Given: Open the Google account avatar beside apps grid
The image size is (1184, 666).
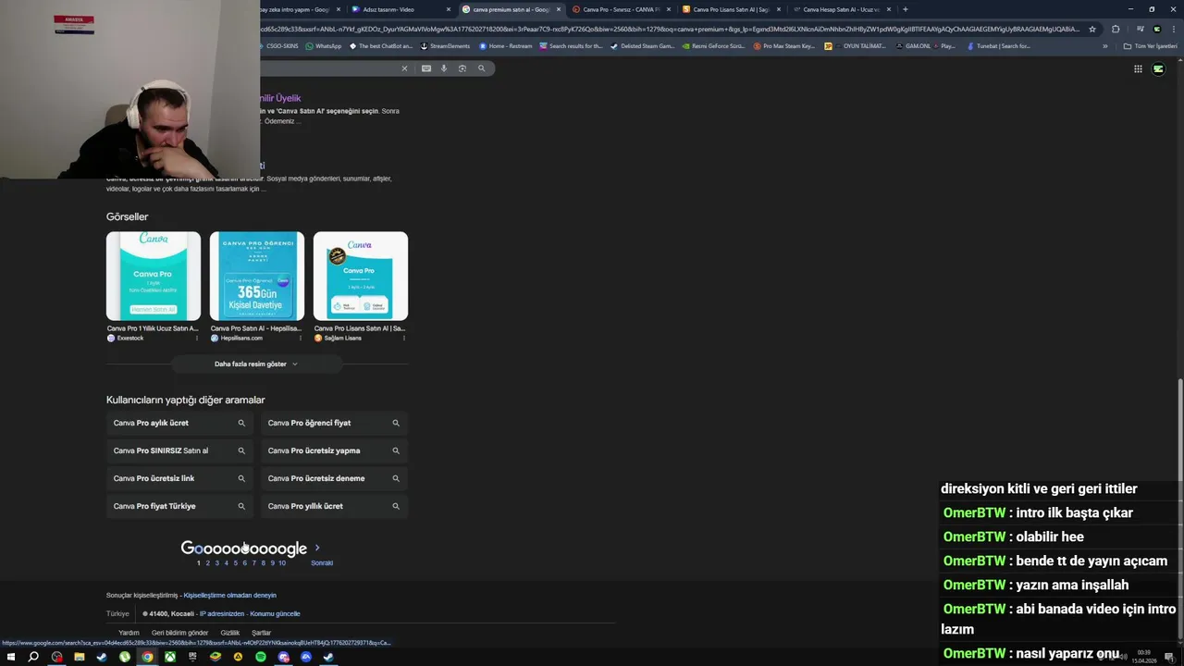Looking at the screenshot, I should point(1158,68).
